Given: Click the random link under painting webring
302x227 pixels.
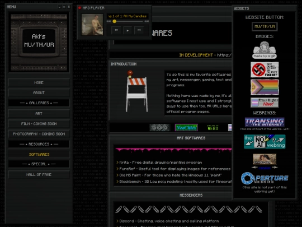Looking at the screenshot, I should [x=265, y=168].
